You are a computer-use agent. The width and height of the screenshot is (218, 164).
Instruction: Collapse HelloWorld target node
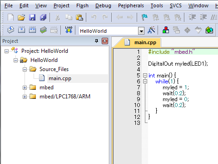(15, 60)
